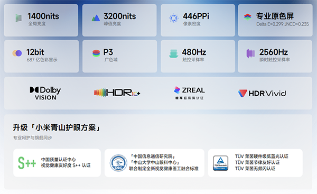This screenshot has height=194, width=317.
Task: Select the 3200nits 峰值亮度 card
Action: tap(119, 20)
